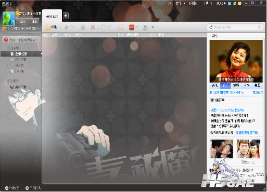This screenshot has width=267, height=192.
Task: Click the yellow member icon above login buttons
Action: 17,13
